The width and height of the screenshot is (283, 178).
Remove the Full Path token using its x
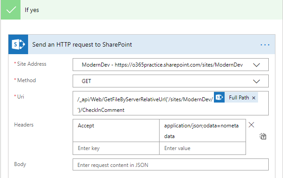click(254, 98)
